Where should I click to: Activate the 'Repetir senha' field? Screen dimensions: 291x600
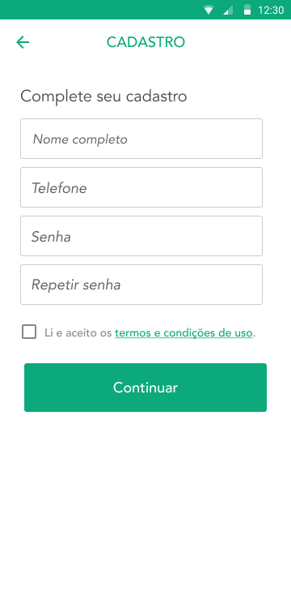(141, 285)
